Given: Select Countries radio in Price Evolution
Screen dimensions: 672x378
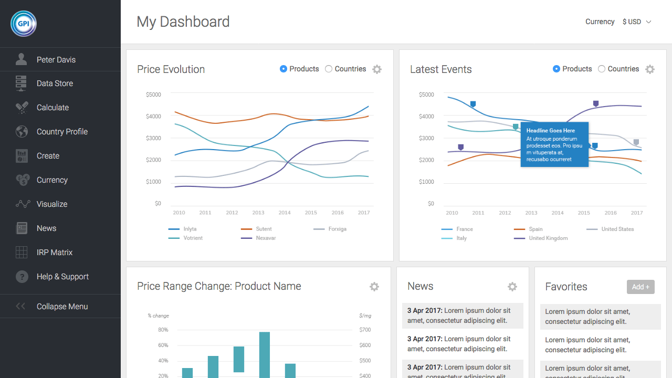Looking at the screenshot, I should (329, 69).
